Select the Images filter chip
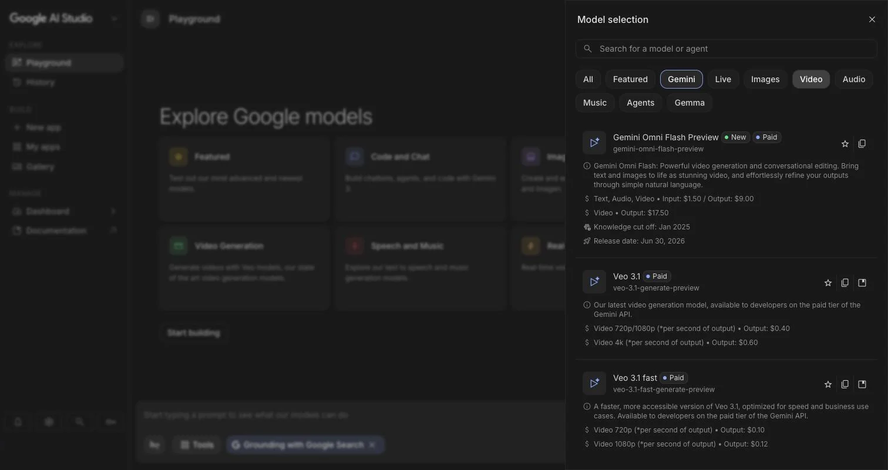Viewport: 888px width, 470px height. point(765,79)
